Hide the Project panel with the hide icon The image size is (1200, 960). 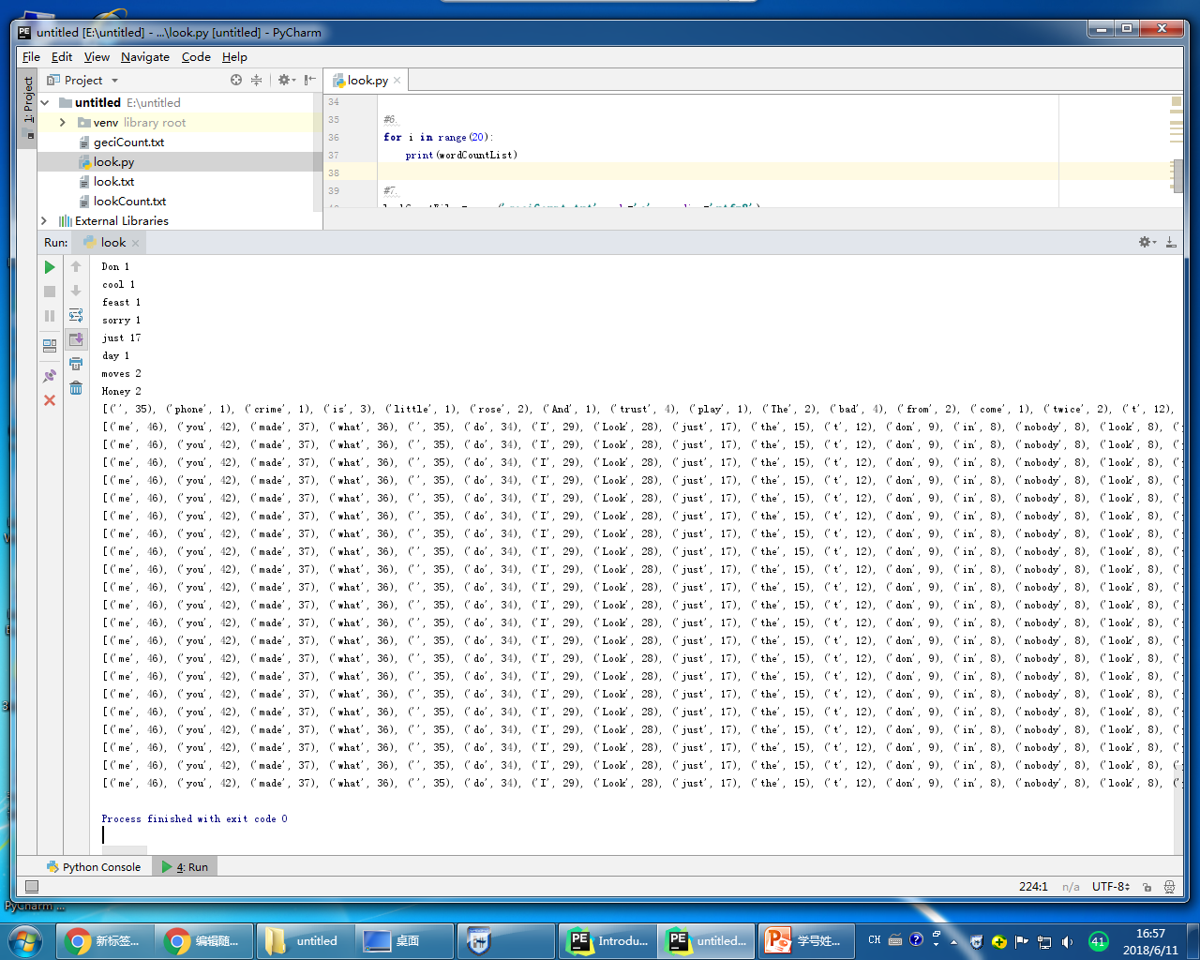point(309,81)
